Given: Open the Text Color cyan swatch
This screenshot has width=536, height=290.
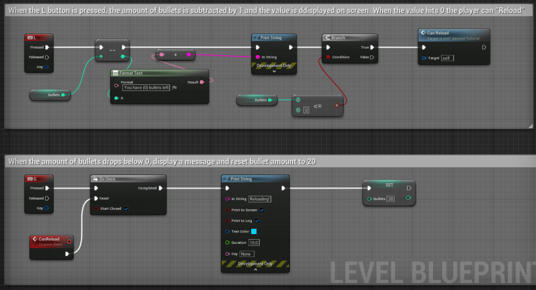Looking at the screenshot, I should pyautogui.click(x=254, y=231).
